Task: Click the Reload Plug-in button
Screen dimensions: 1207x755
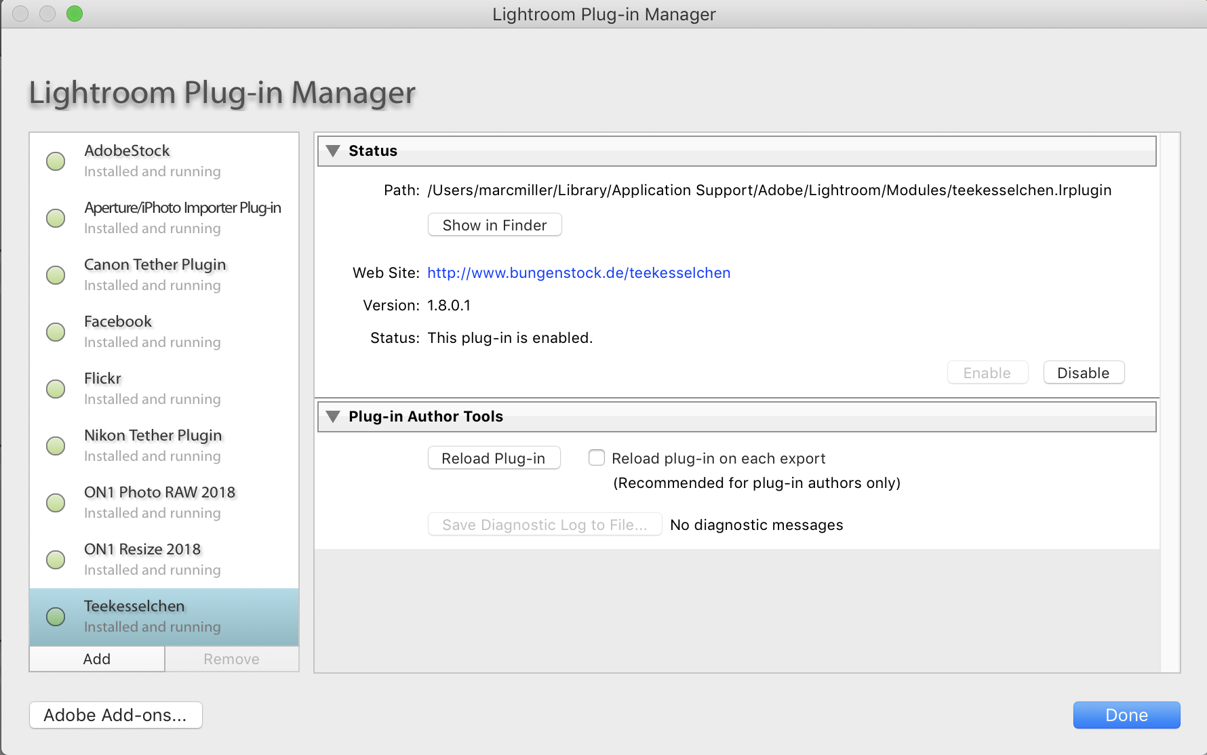Action: tap(494, 458)
